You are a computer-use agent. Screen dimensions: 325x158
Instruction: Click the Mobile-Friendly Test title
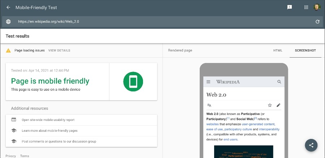(x=36, y=8)
